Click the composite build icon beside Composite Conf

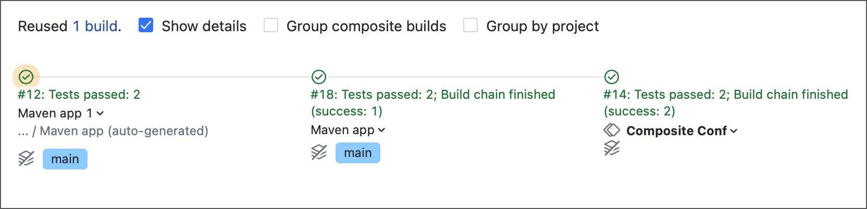click(x=612, y=130)
